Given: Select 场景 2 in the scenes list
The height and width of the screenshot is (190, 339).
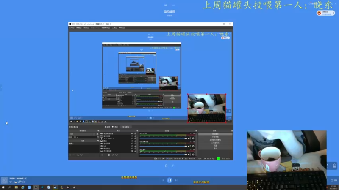Looking at the screenshot, I should 83,144.
